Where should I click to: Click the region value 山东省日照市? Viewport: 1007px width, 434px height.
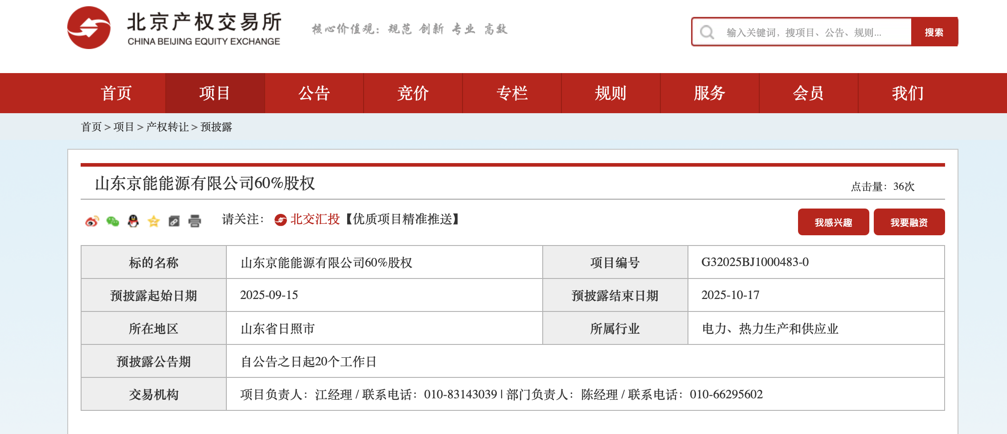[x=278, y=329]
